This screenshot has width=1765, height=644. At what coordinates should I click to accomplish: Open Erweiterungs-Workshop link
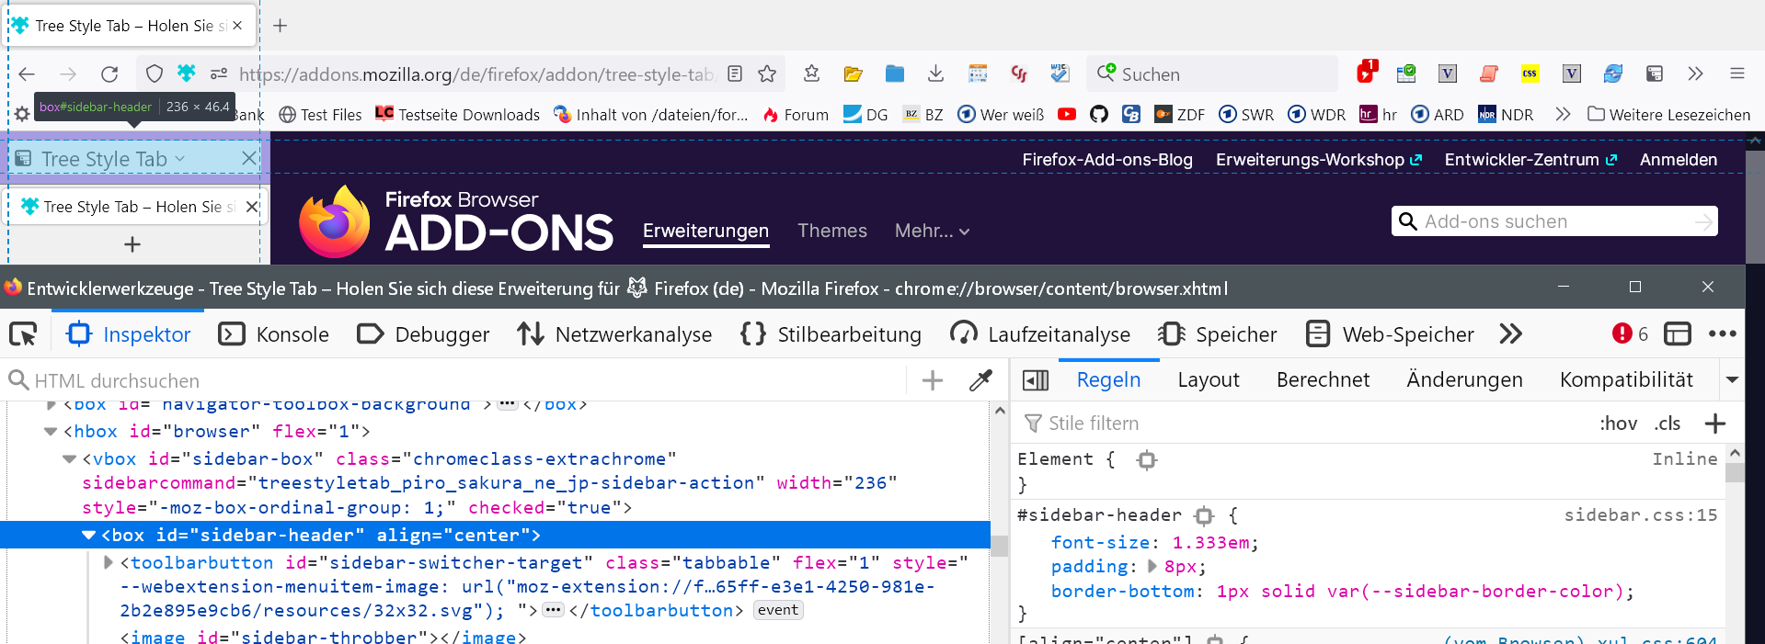1319,159
